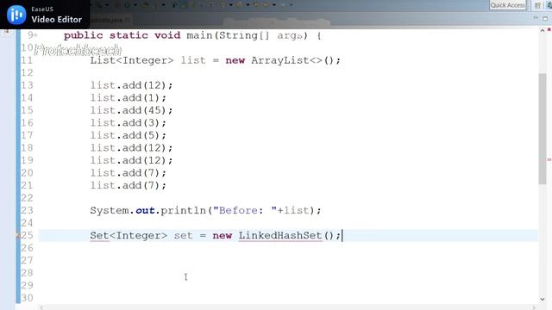Click 'System' on line 23
552x310 pixels.
(x=110, y=210)
